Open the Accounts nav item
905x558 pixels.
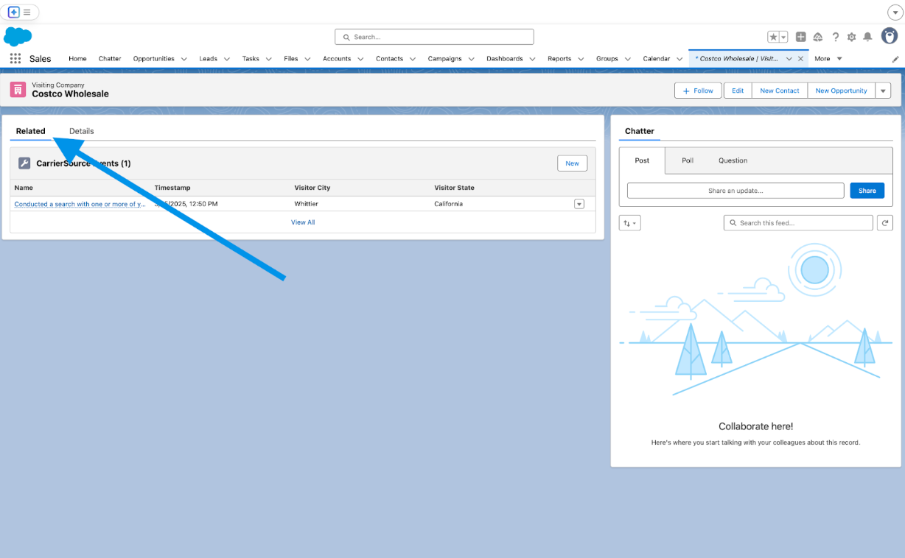coord(337,59)
